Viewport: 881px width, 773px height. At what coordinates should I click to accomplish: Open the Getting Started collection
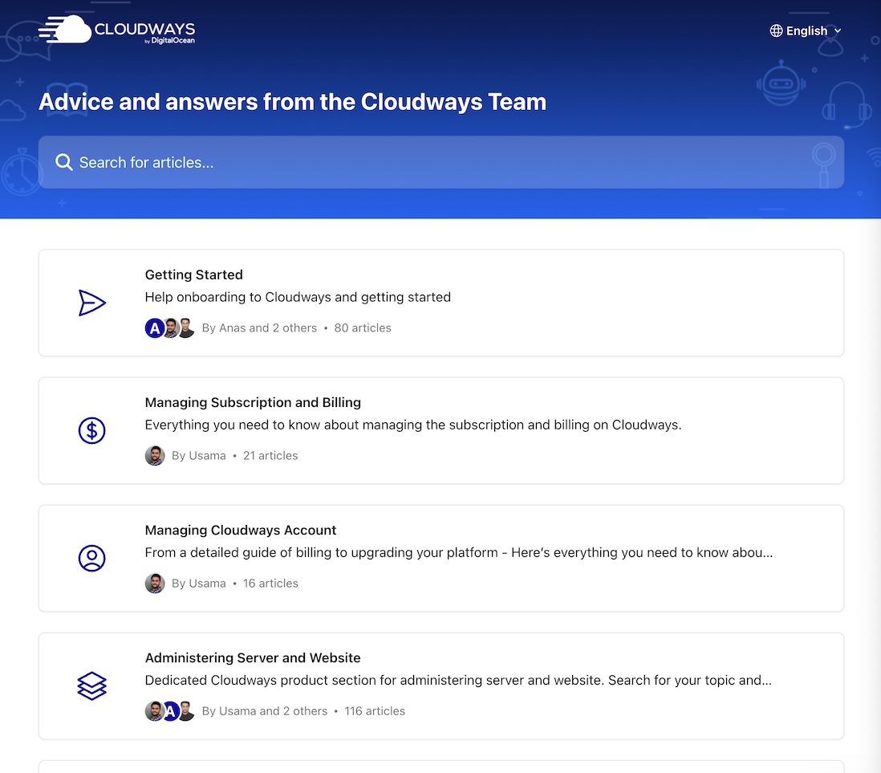(x=441, y=303)
